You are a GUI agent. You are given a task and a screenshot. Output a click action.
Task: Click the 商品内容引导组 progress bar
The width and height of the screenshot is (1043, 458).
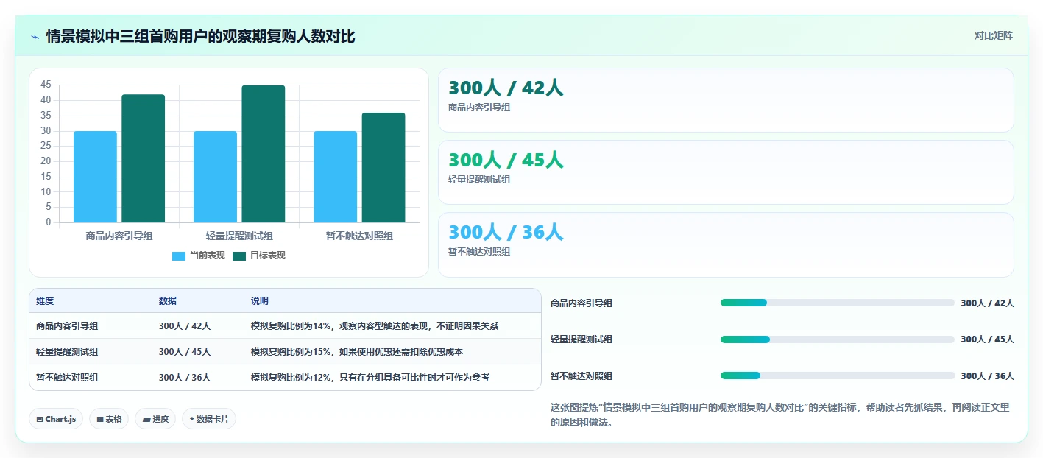[838, 303]
